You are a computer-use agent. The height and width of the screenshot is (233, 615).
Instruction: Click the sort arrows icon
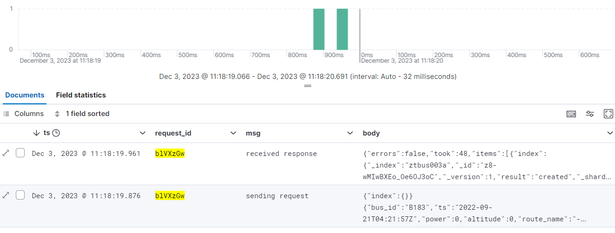pyautogui.click(x=57, y=114)
